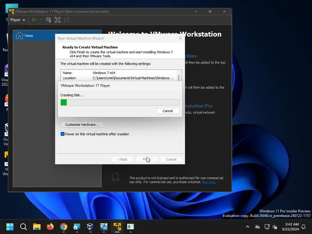Click the VMware Workstation title bar logo
Viewport: 312px width, 234px height.
[12, 12]
